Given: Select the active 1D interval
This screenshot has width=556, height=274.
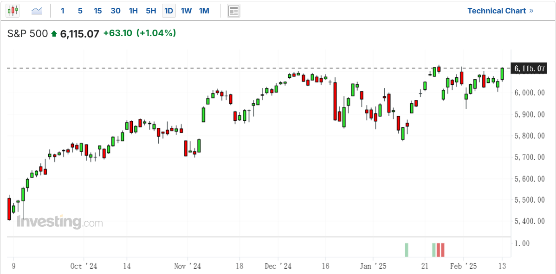Looking at the screenshot, I should 169,11.
